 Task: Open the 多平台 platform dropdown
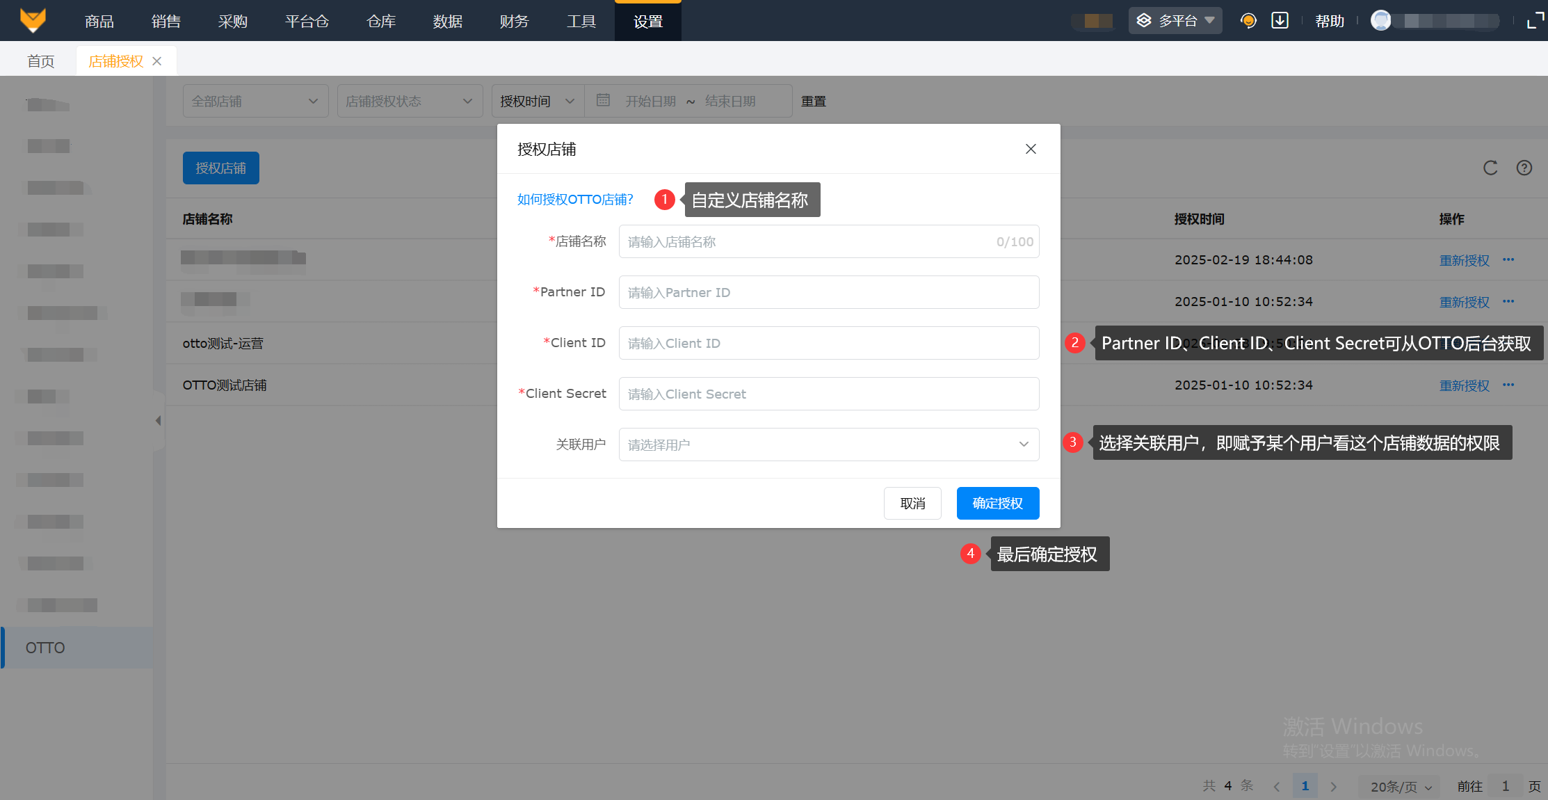[1175, 21]
